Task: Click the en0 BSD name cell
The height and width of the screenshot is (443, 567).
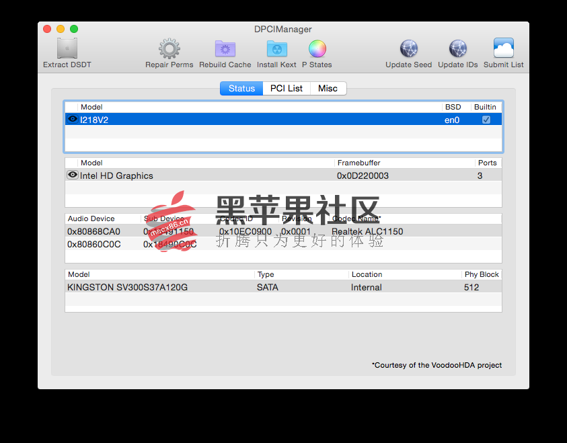Action: [x=452, y=120]
